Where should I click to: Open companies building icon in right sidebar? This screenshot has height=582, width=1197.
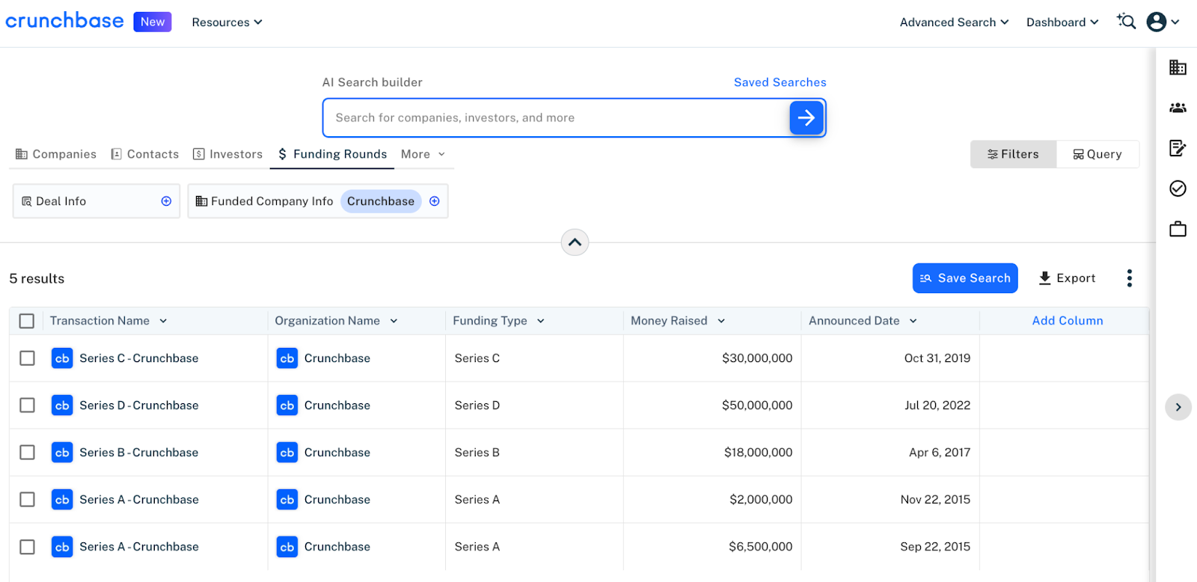coord(1178,67)
